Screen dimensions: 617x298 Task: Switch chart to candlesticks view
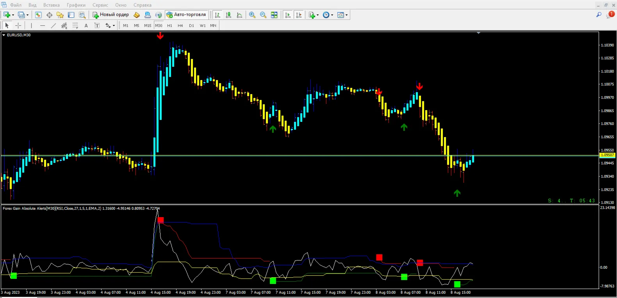coord(228,15)
